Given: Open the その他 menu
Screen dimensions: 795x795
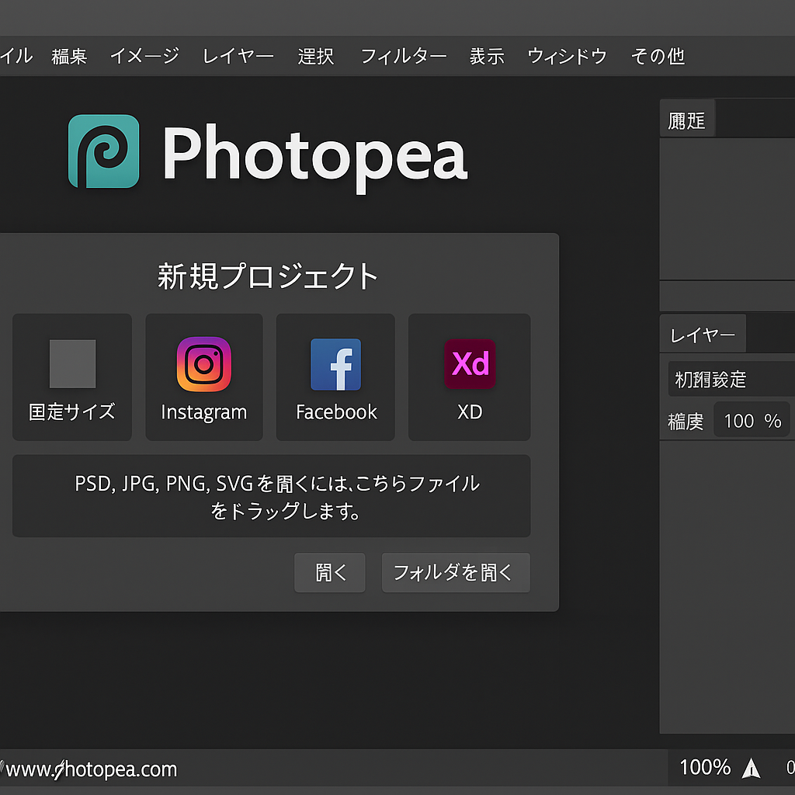Looking at the screenshot, I should click(x=658, y=56).
